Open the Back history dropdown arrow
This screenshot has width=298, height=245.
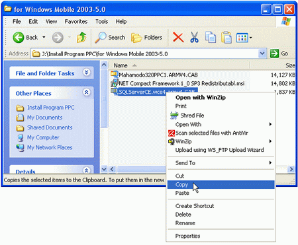click(x=44, y=37)
